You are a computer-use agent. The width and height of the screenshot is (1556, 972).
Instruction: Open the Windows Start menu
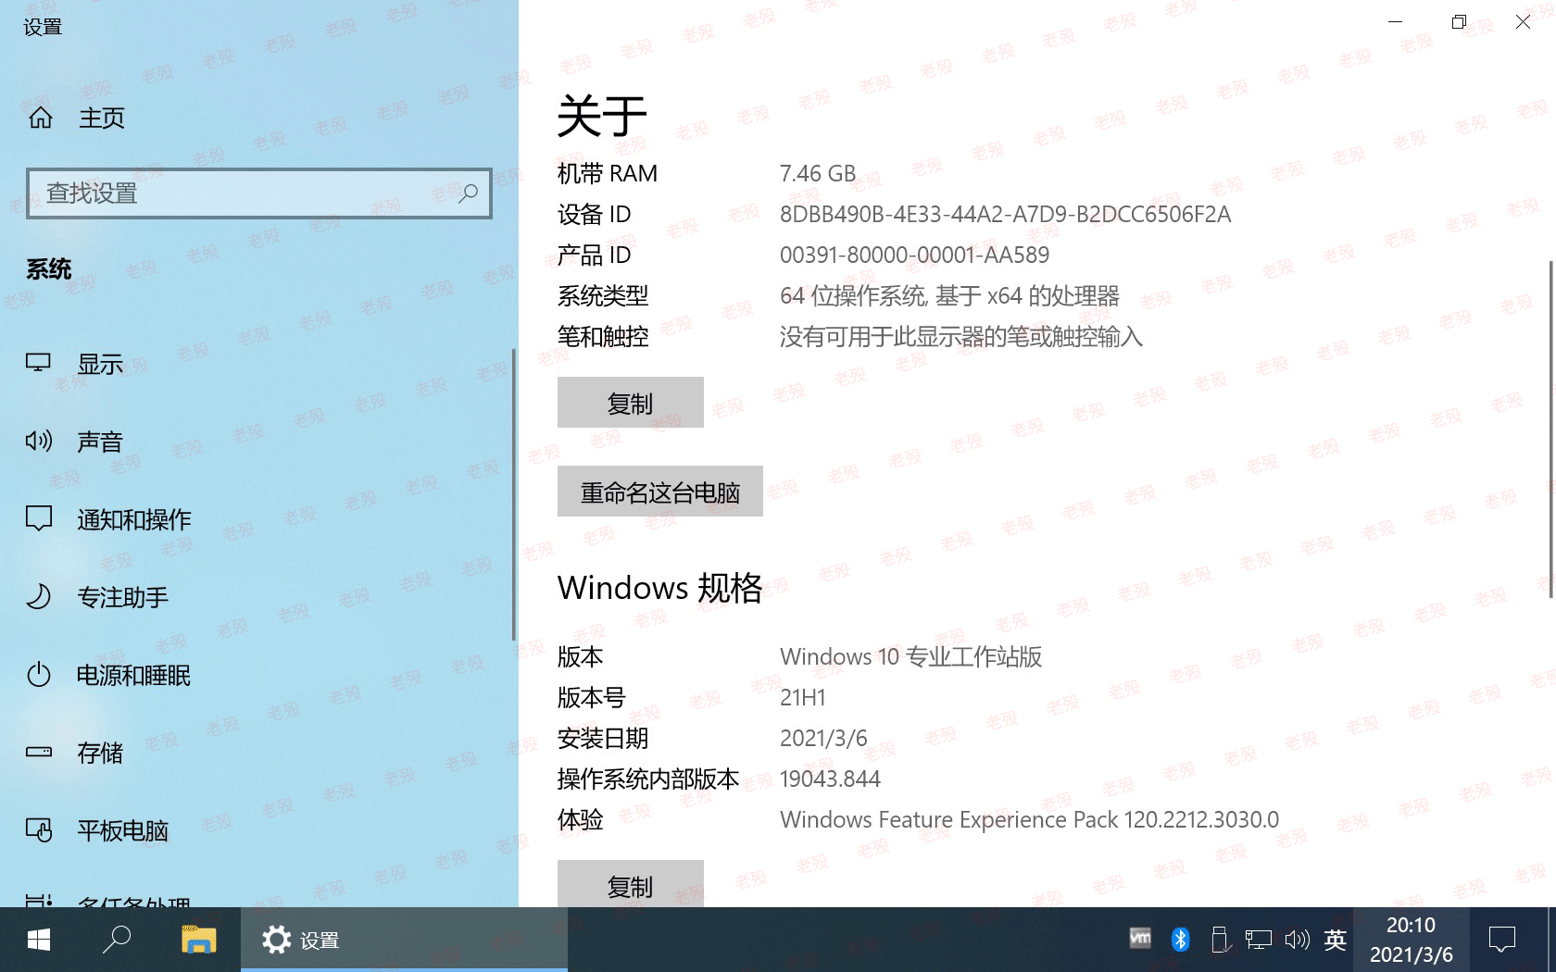point(39,940)
